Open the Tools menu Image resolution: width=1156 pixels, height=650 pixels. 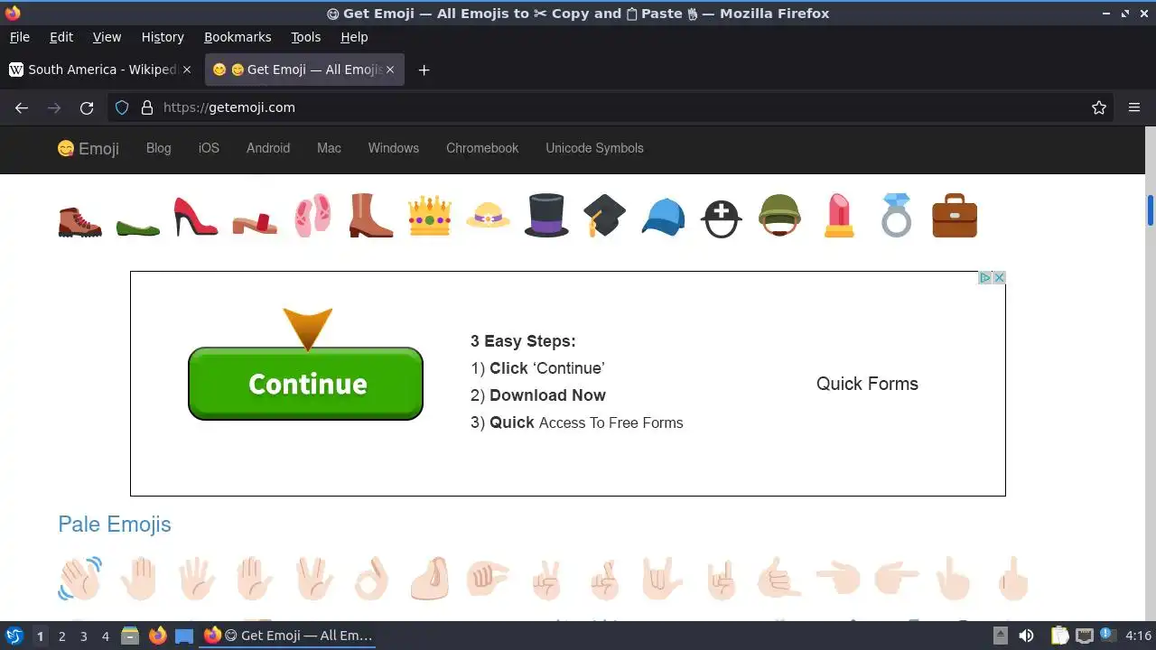point(305,37)
